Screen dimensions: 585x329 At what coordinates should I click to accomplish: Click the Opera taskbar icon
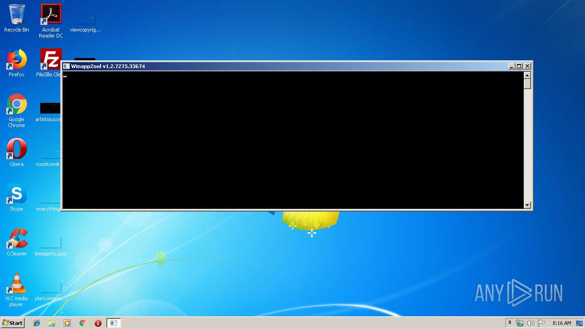[98, 323]
